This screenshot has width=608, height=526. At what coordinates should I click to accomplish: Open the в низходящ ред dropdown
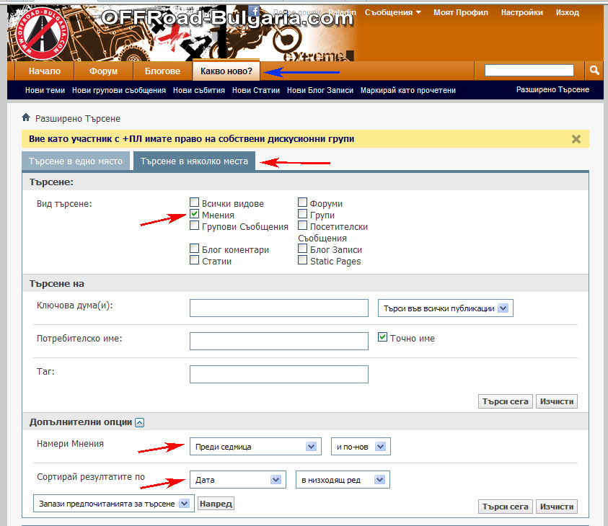343,479
